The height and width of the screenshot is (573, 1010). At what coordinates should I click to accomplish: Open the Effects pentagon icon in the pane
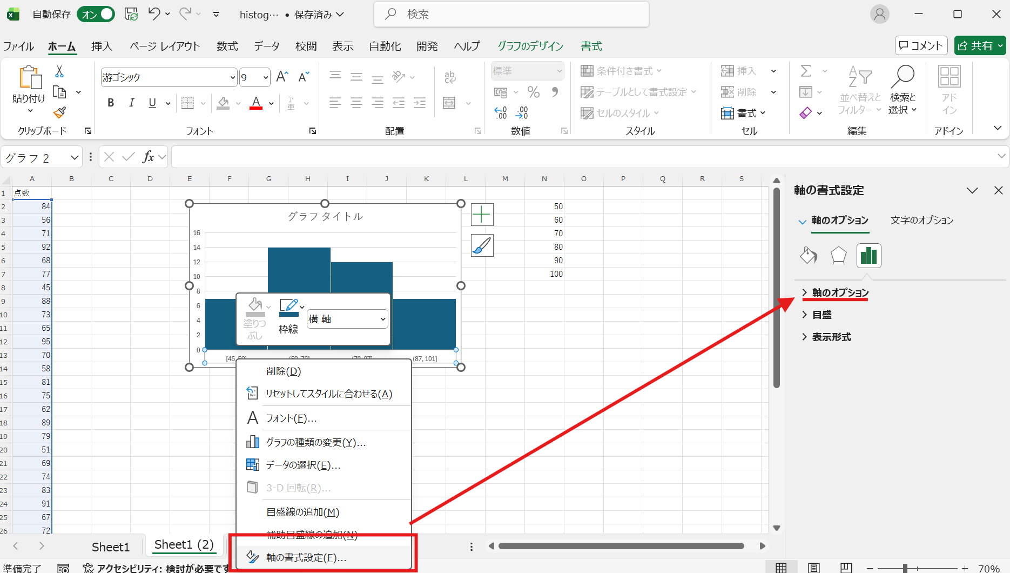coord(838,255)
